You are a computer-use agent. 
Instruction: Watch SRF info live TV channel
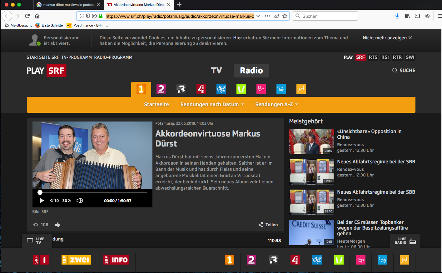(x=117, y=260)
